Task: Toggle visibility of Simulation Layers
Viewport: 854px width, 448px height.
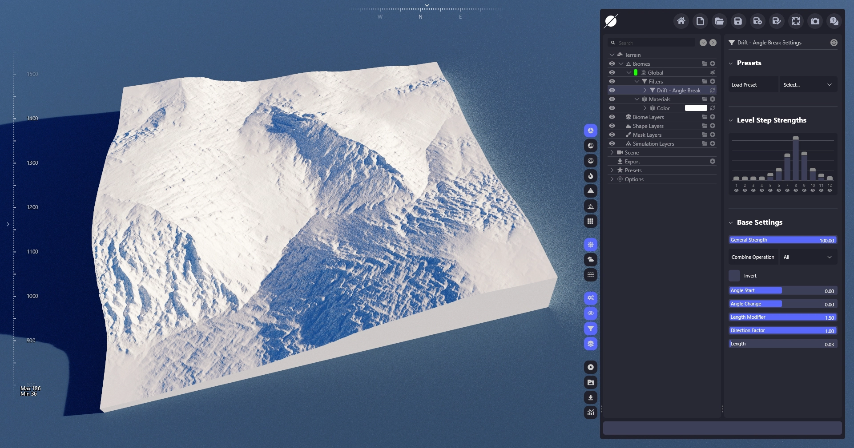Action: click(x=612, y=143)
